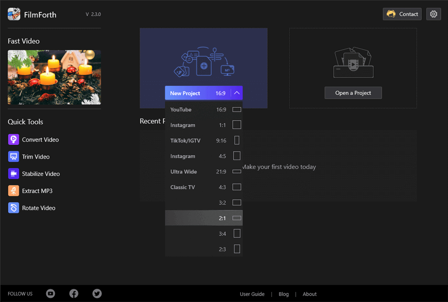Select Instagram 1:1 preset

[x=204, y=125]
